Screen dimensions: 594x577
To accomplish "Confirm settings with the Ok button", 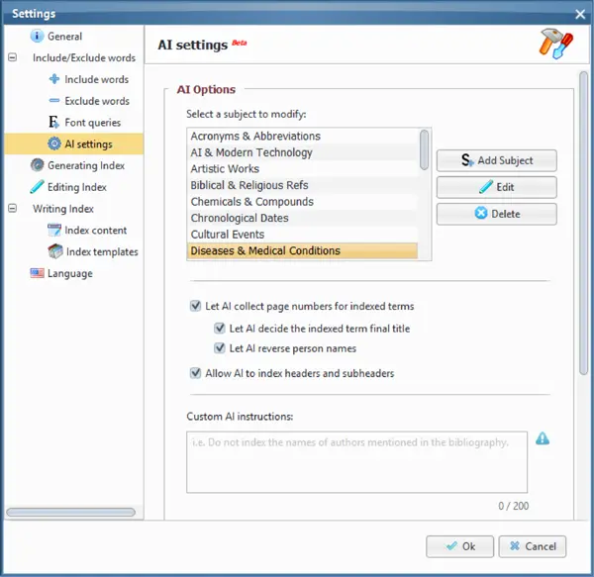I will click(x=460, y=546).
